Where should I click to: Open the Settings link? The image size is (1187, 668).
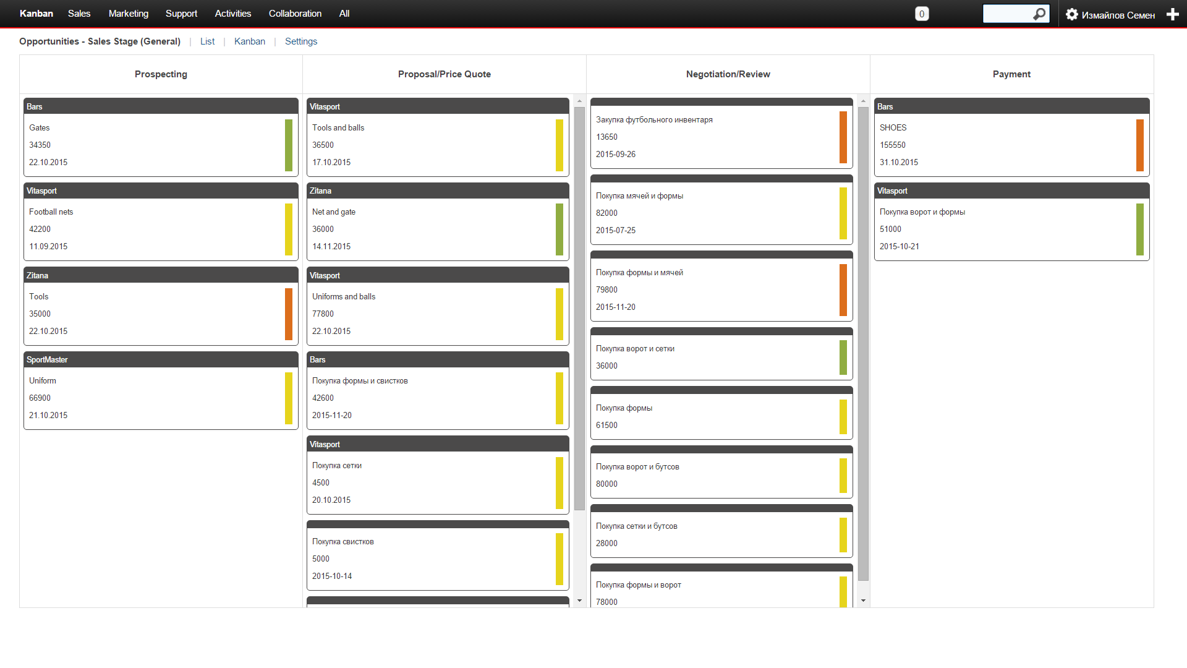tap(301, 41)
